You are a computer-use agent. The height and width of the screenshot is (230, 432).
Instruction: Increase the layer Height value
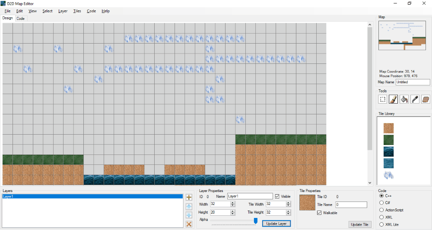(233, 211)
